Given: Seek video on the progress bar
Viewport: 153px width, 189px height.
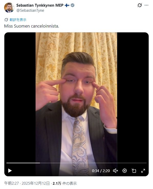Looking at the screenshot, I should tap(76, 163).
